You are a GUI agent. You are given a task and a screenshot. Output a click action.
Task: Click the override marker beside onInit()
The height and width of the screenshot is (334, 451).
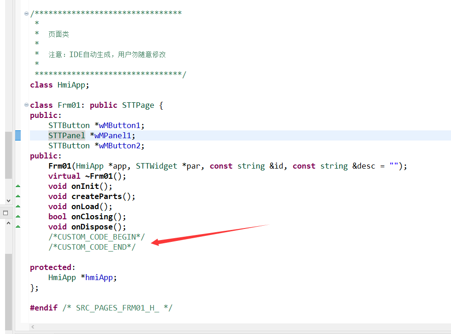coord(18,186)
